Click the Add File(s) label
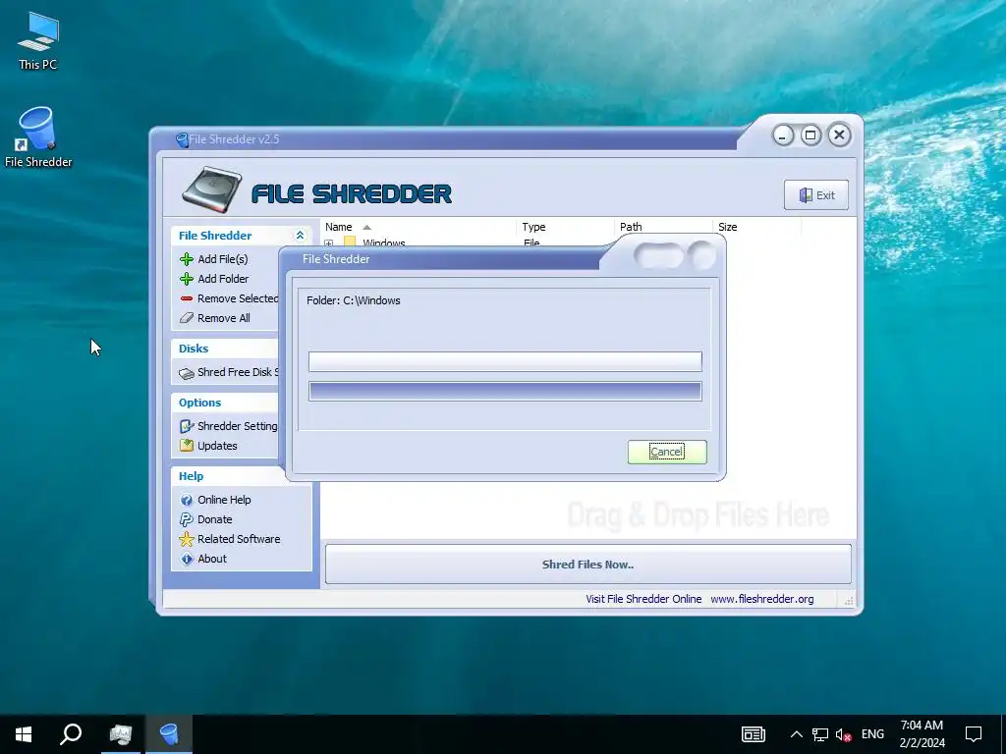The image size is (1006, 754). [223, 259]
